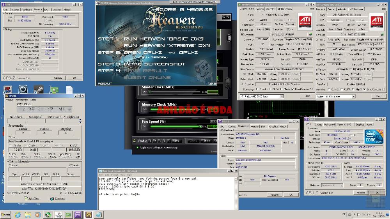Screen dimensions: 390x219
Task: Click the Shader Clock slider
Action: (x=175, y=92)
